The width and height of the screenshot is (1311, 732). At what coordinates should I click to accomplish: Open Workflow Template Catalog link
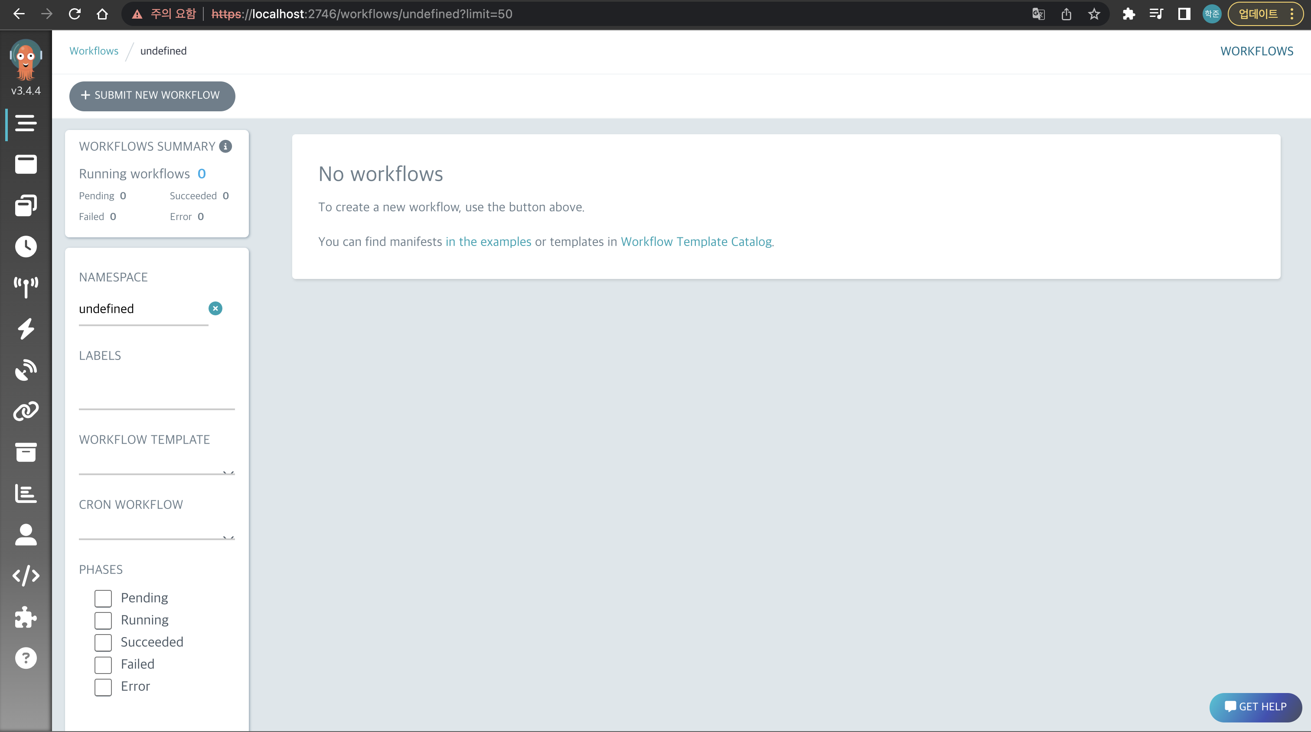pyautogui.click(x=696, y=242)
